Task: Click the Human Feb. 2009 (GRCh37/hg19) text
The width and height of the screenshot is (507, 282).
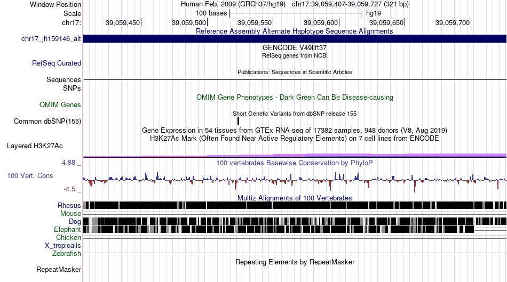Action: (x=233, y=4)
